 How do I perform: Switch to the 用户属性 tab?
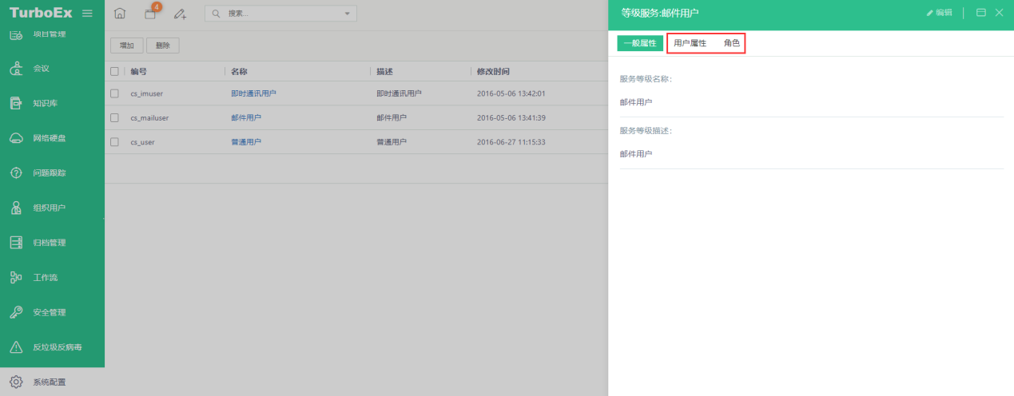tap(690, 43)
